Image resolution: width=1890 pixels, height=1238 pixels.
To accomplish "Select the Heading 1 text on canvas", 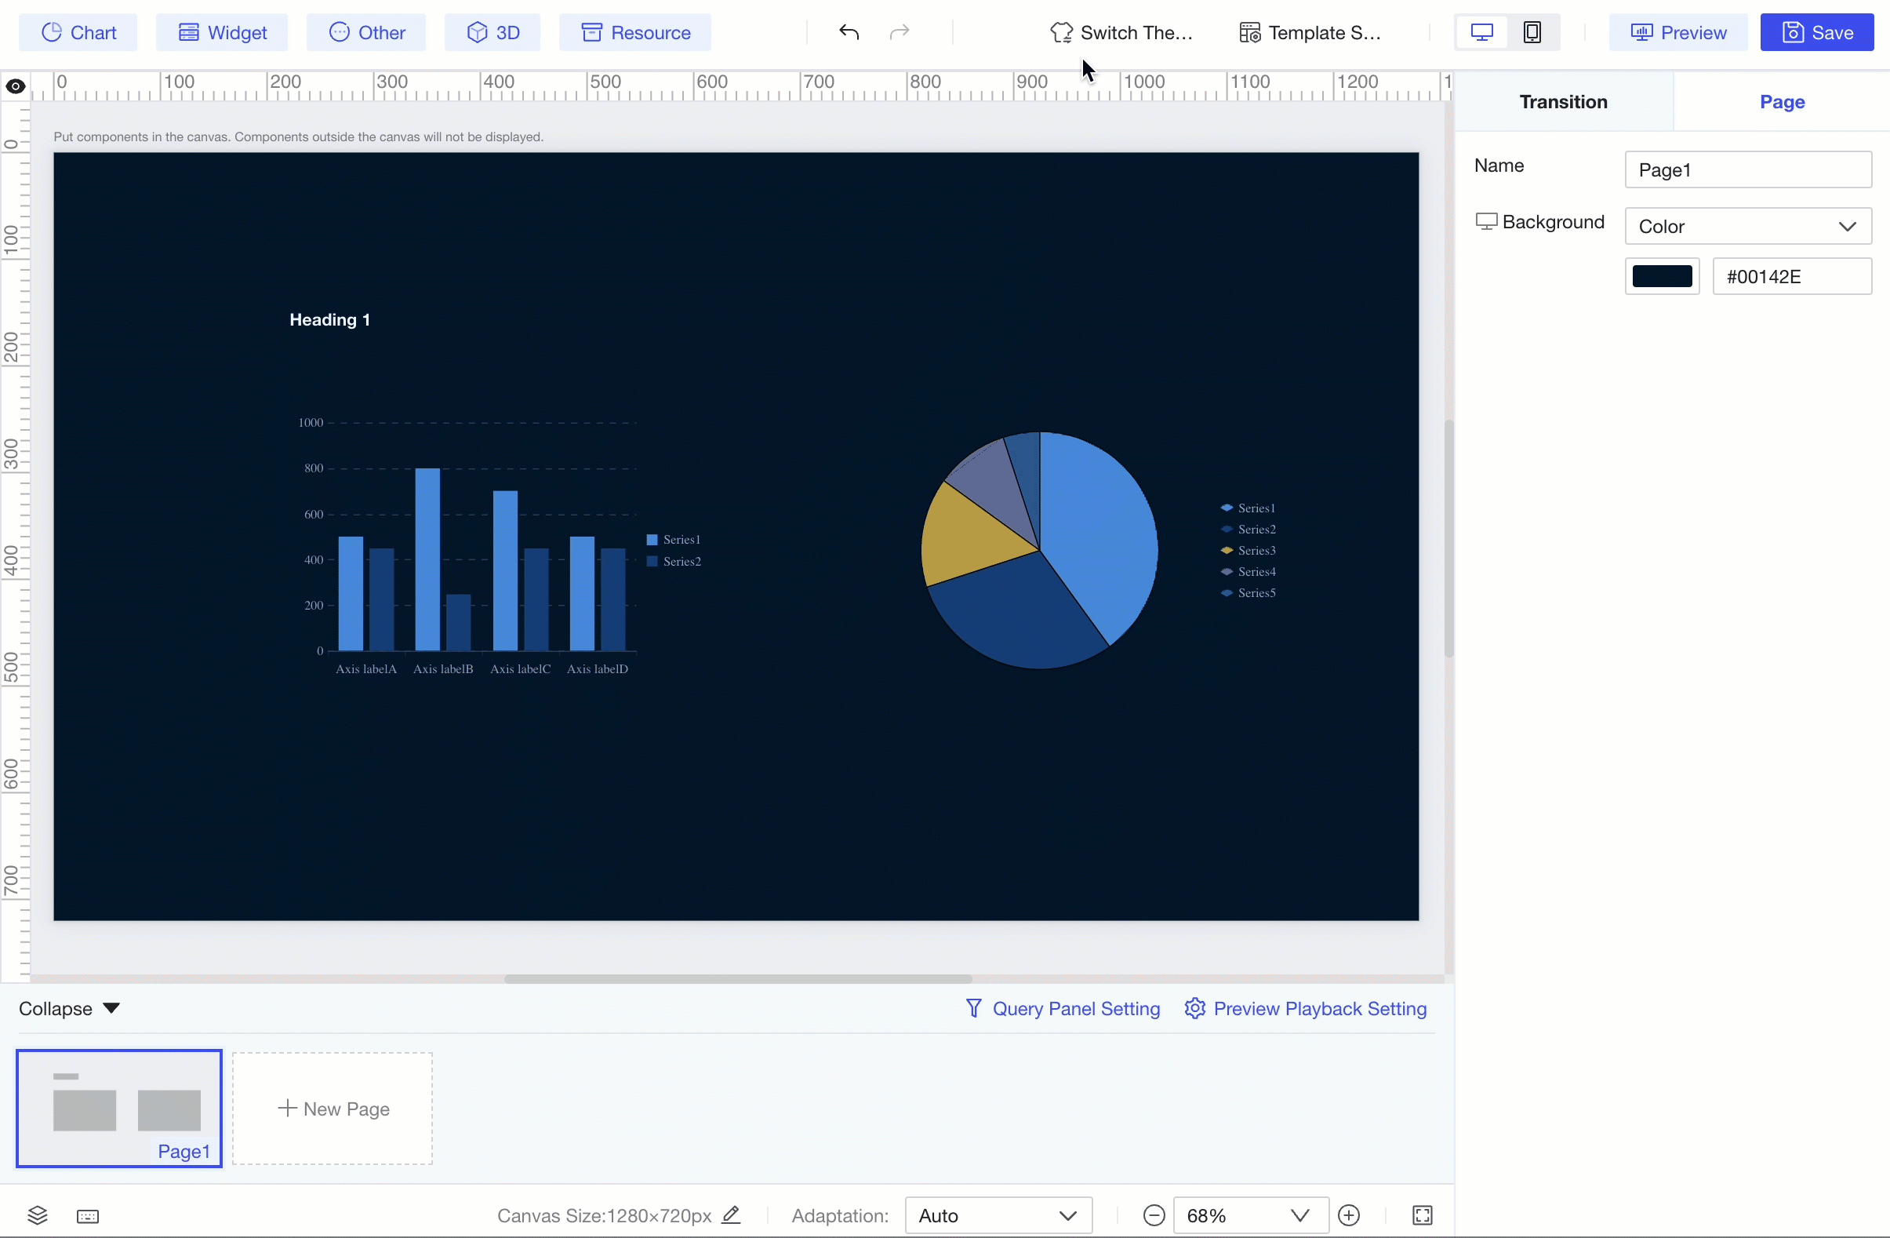I will [329, 319].
